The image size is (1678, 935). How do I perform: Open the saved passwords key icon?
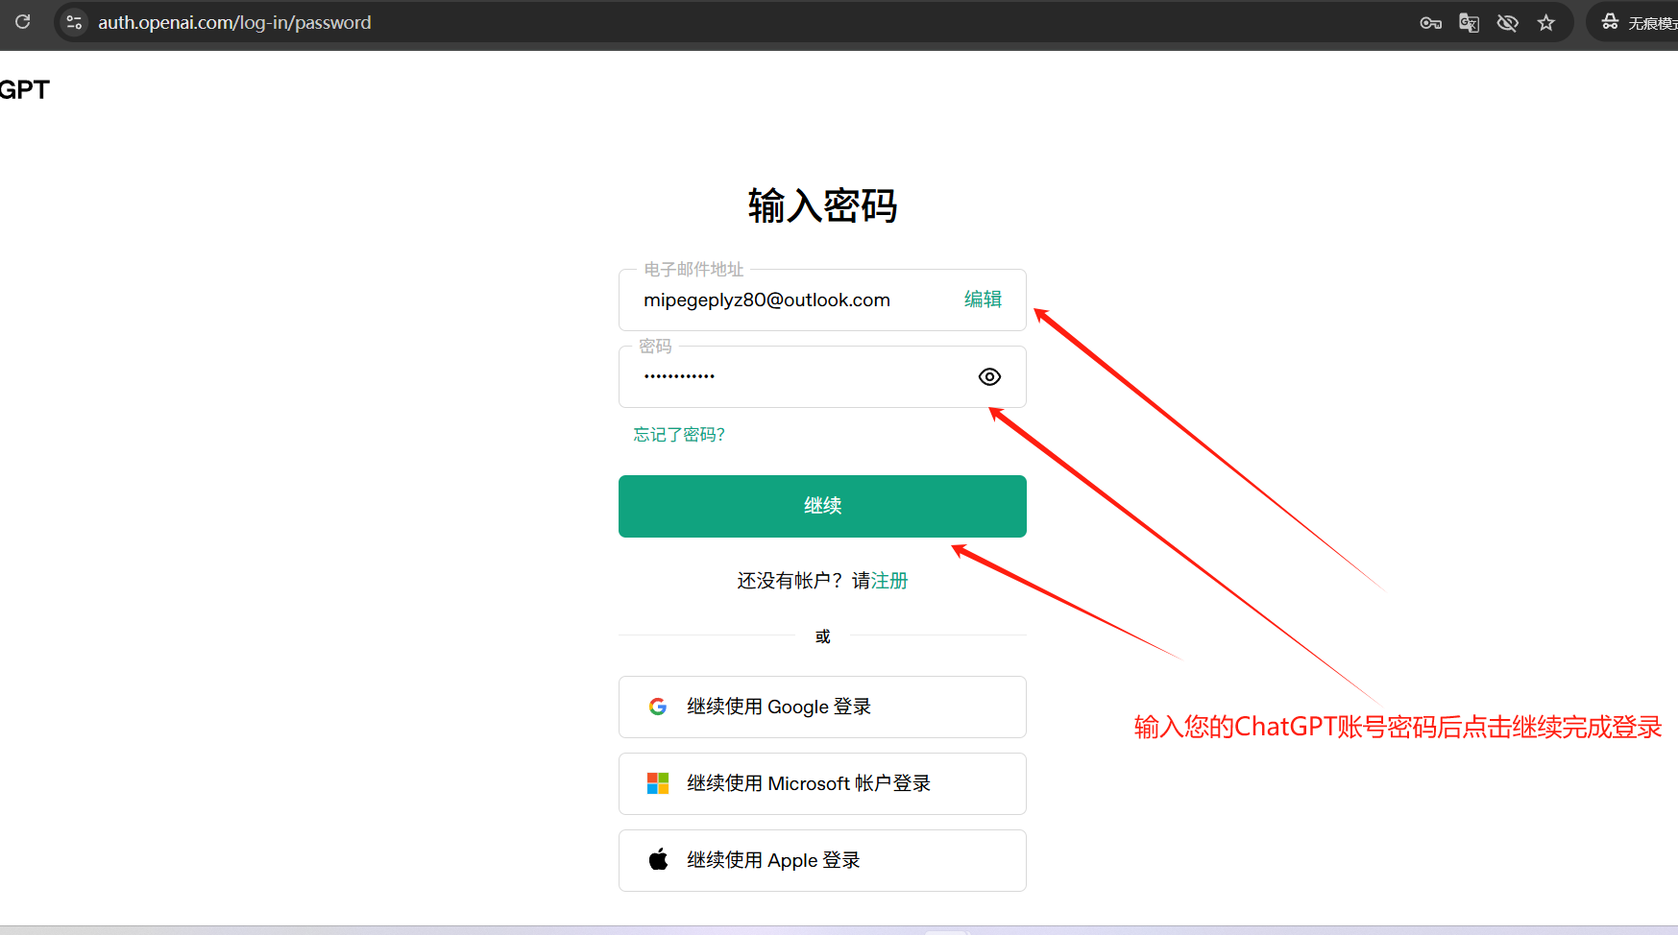1430,23
